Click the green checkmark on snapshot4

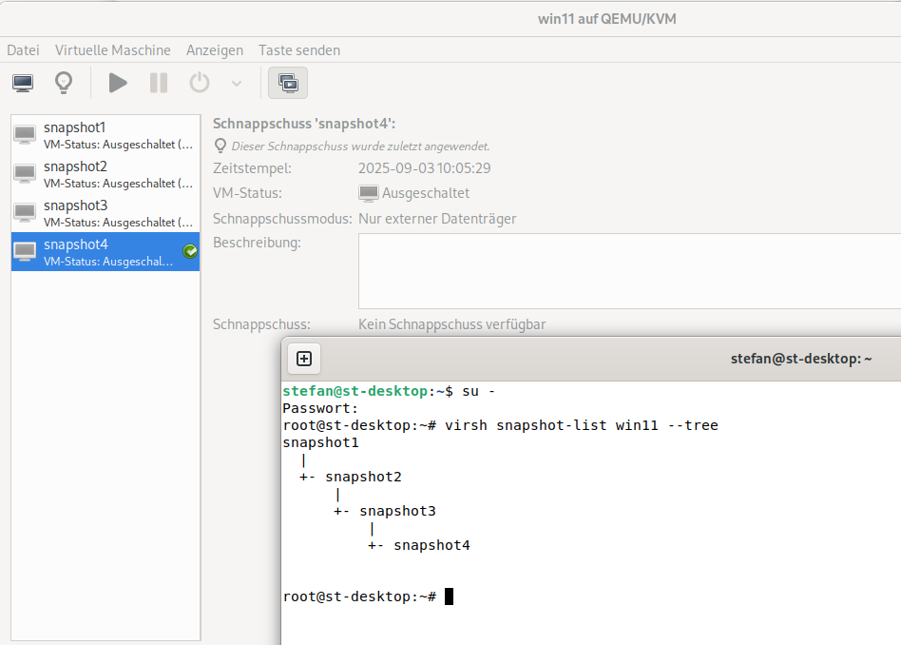point(190,251)
